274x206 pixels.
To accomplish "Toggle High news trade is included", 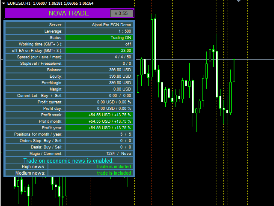I will tap(91, 167).
